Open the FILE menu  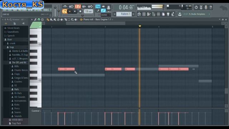(x=5, y=10)
